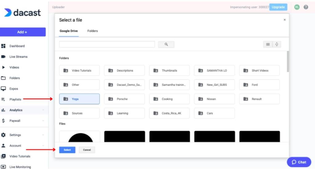Click the dacast logo
This screenshot has width=315, height=169.
[22, 13]
